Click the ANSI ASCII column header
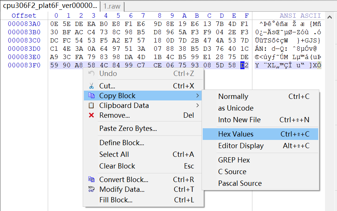 pos(300,16)
